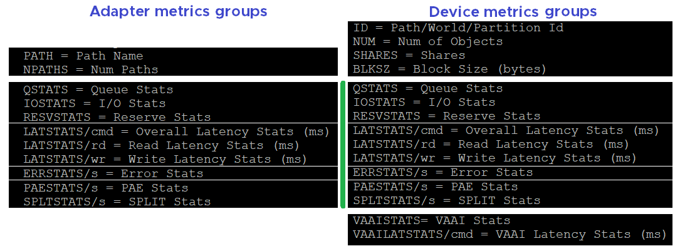Select 'VAAISTATS= VAAI Stats' line
Image resolution: width=680 pixels, height=251 pixels.
point(432,220)
